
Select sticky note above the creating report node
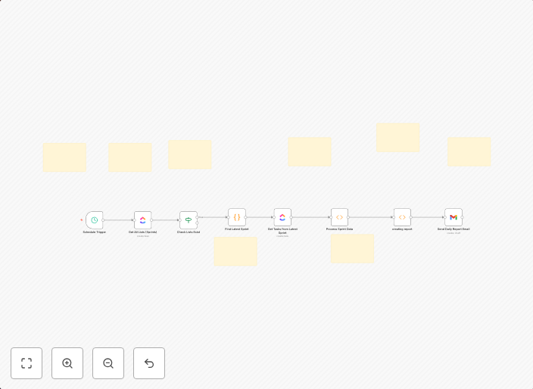[x=397, y=137]
